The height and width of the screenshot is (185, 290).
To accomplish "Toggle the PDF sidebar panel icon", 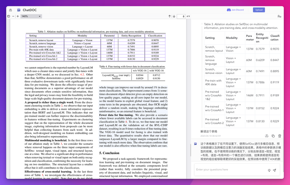I will [9, 16].
